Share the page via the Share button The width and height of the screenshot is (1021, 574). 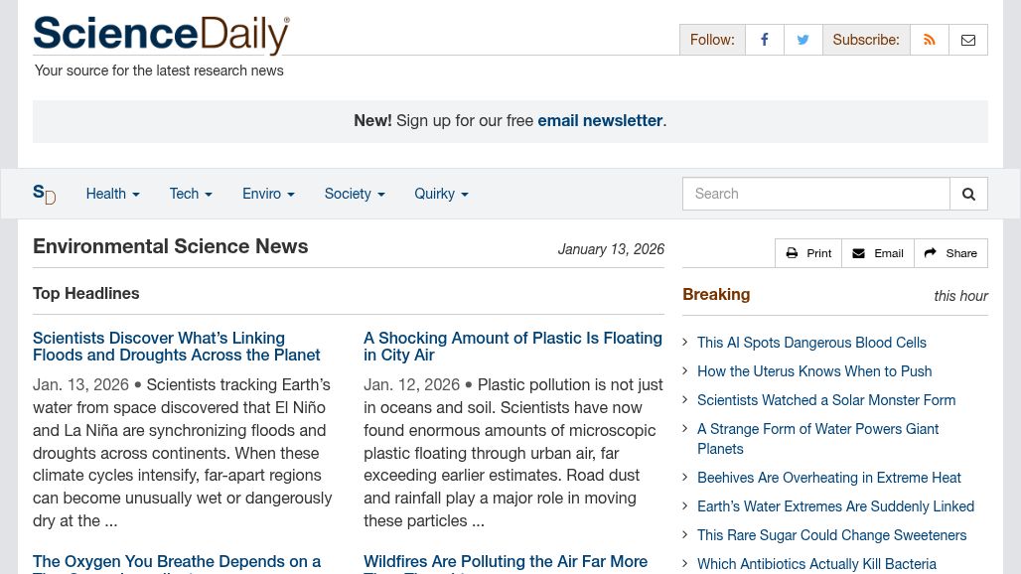point(950,253)
